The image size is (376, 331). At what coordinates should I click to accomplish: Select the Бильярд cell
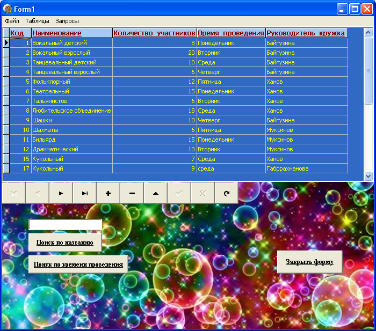pyautogui.click(x=72, y=139)
